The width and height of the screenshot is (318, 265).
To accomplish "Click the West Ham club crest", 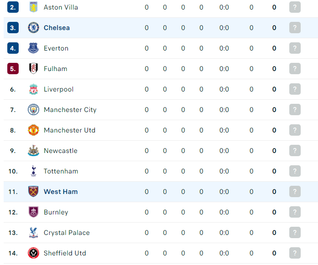I will click(33, 192).
